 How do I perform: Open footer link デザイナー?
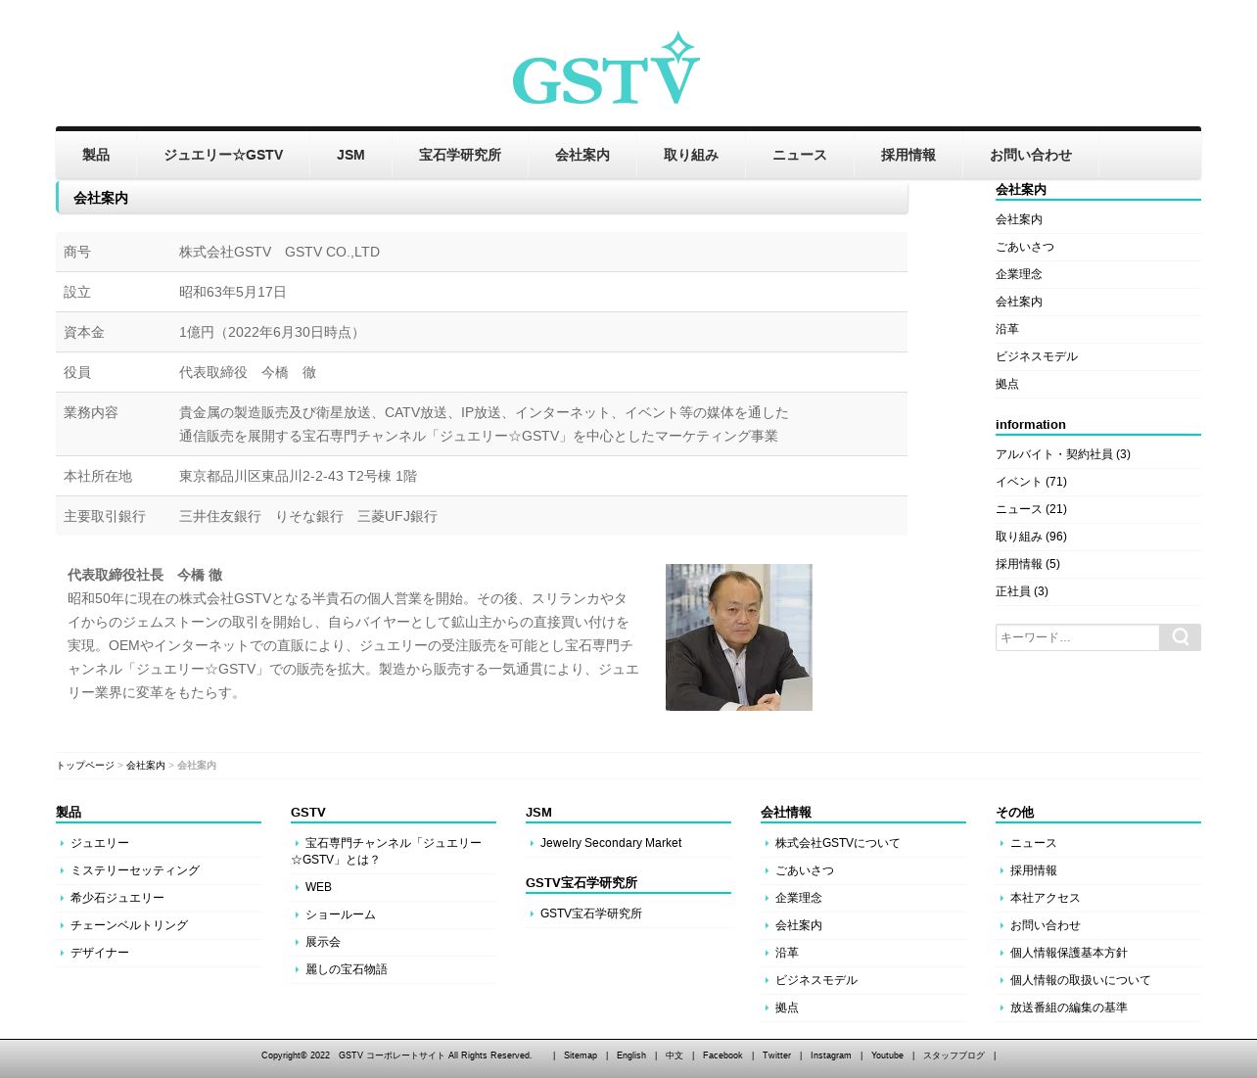coord(100,953)
